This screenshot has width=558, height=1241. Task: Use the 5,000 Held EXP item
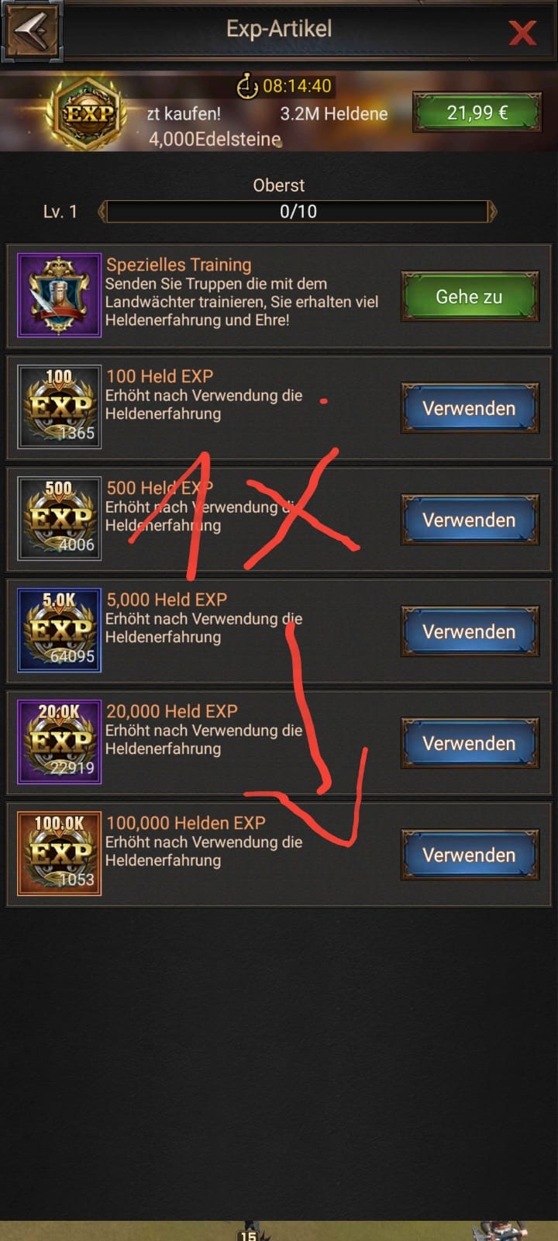[469, 631]
